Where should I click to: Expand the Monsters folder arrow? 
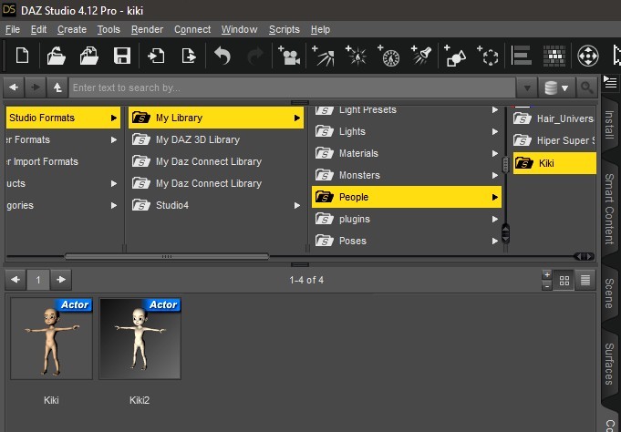494,175
